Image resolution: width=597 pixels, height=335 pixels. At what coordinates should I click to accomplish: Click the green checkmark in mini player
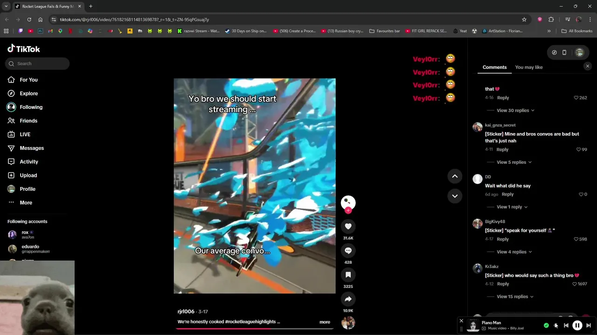click(x=546, y=326)
